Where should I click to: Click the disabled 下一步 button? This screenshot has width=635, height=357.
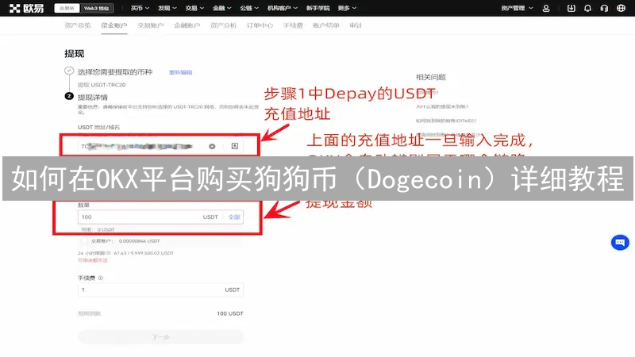(161, 337)
